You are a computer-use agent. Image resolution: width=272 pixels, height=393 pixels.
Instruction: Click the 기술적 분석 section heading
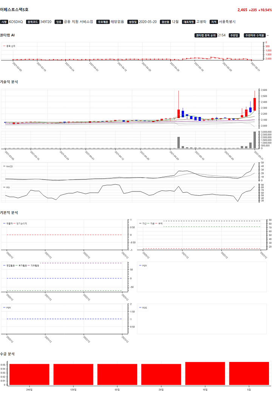[9, 82]
